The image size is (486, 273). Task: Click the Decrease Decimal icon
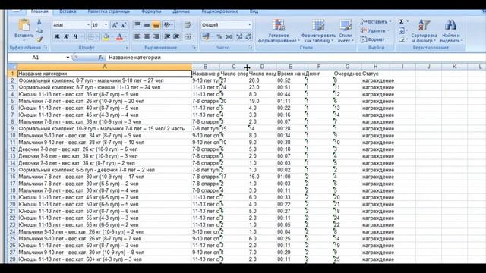248,37
